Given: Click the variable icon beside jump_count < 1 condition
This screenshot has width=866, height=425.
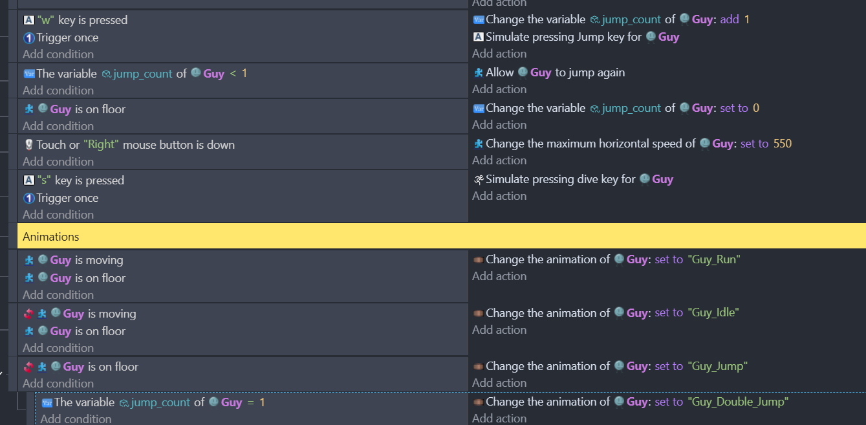Looking at the screenshot, I should [28, 74].
